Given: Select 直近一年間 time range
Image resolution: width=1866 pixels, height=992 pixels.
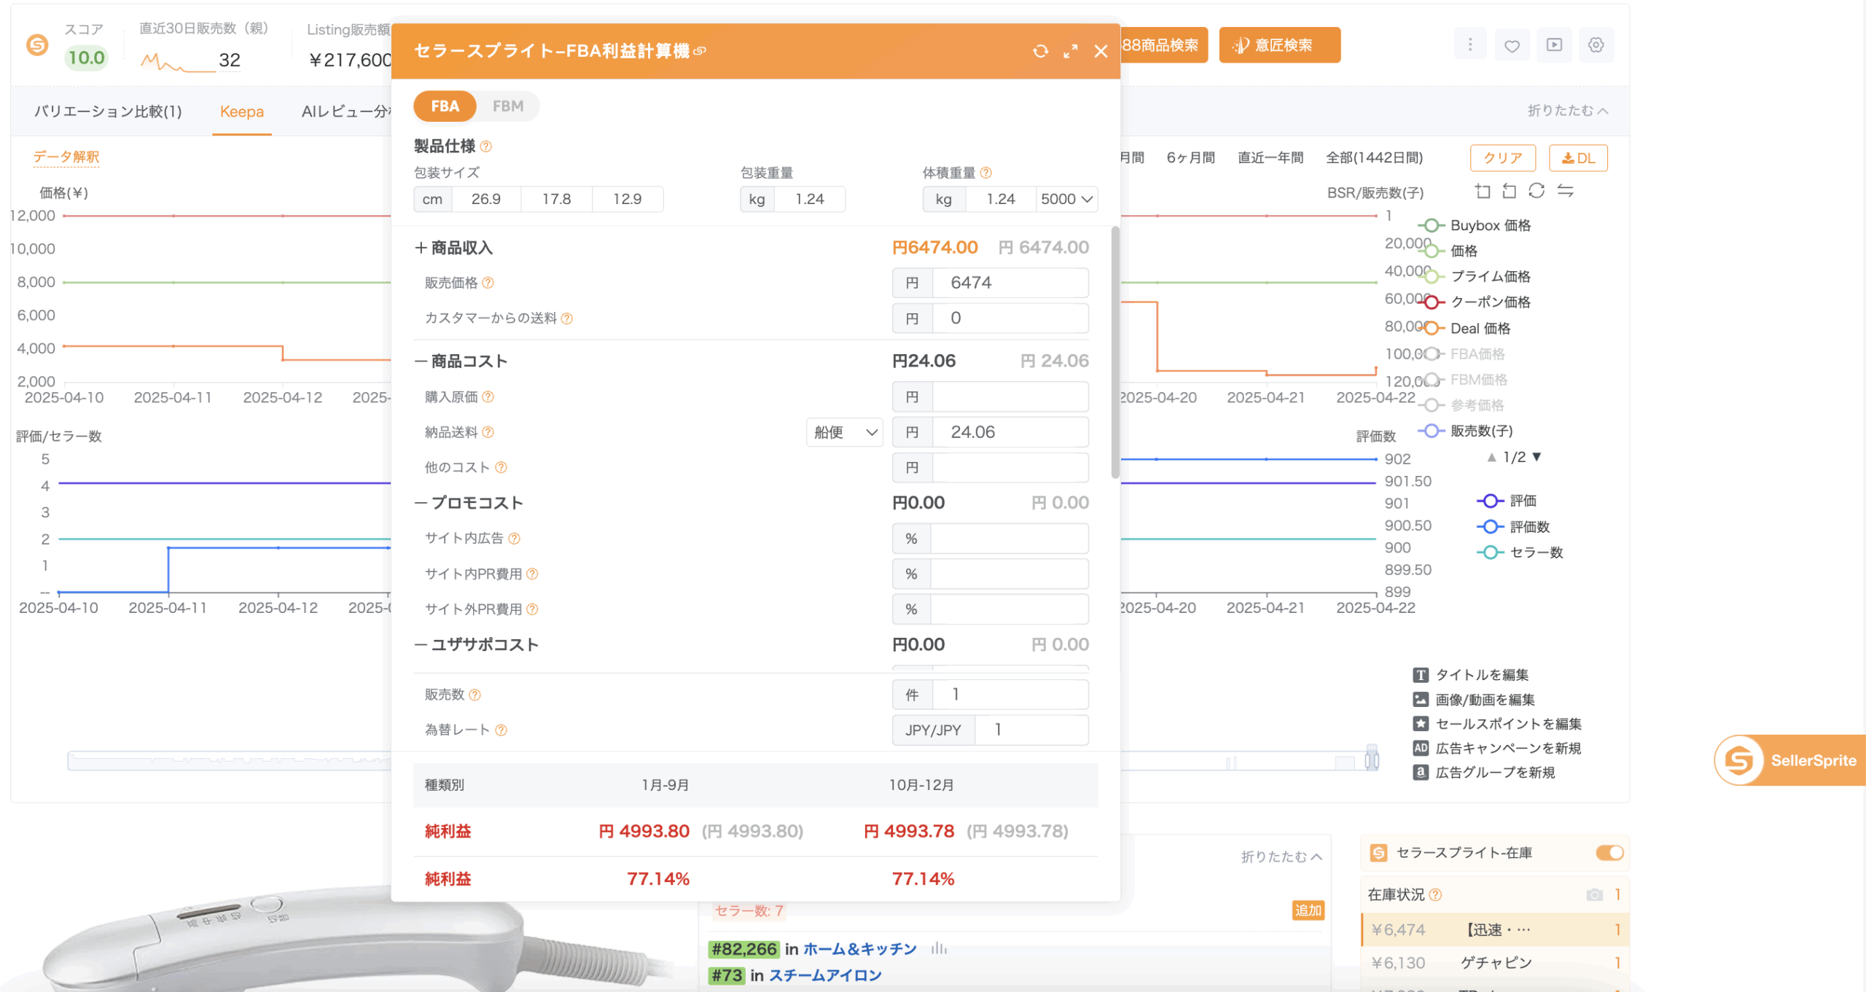Looking at the screenshot, I should tap(1270, 157).
